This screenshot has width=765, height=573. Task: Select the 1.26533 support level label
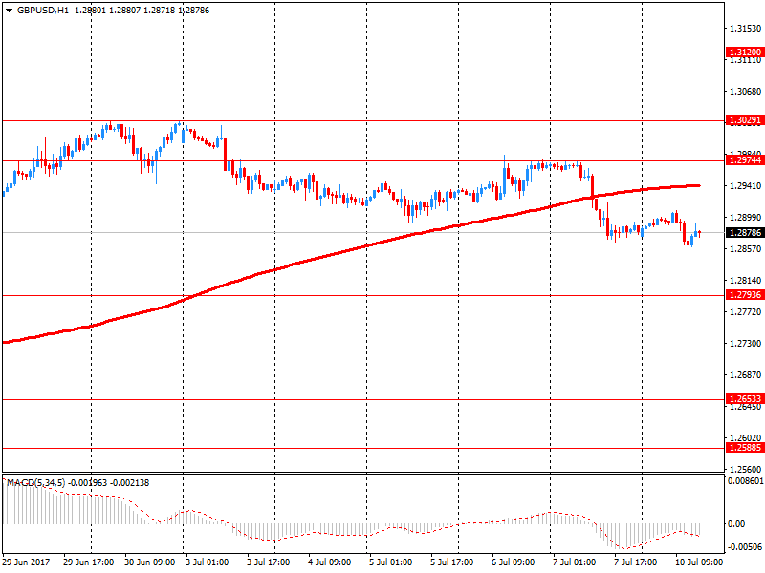(x=745, y=399)
